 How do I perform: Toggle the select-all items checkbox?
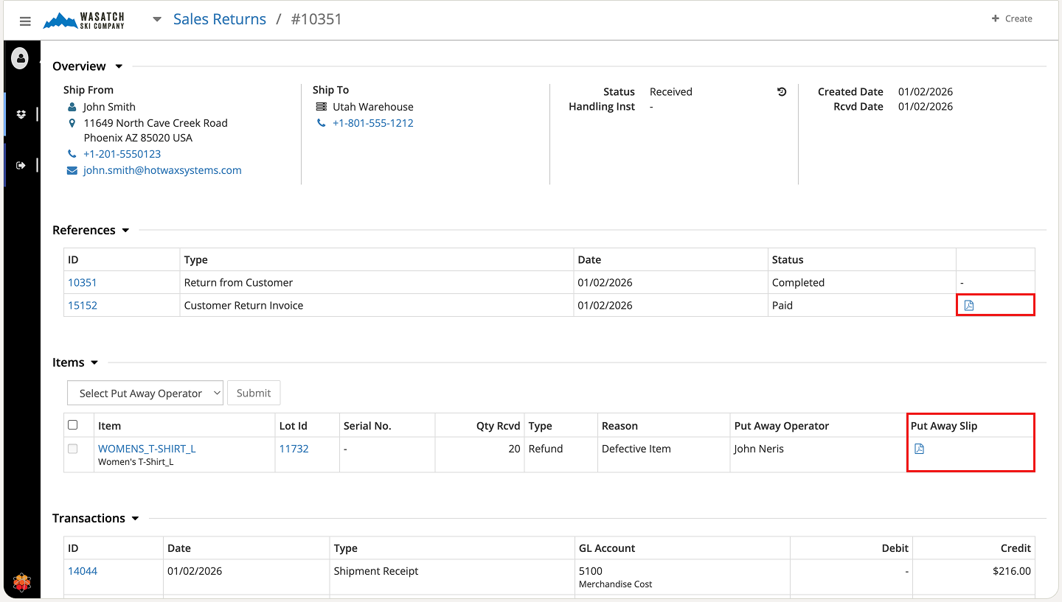pos(72,425)
